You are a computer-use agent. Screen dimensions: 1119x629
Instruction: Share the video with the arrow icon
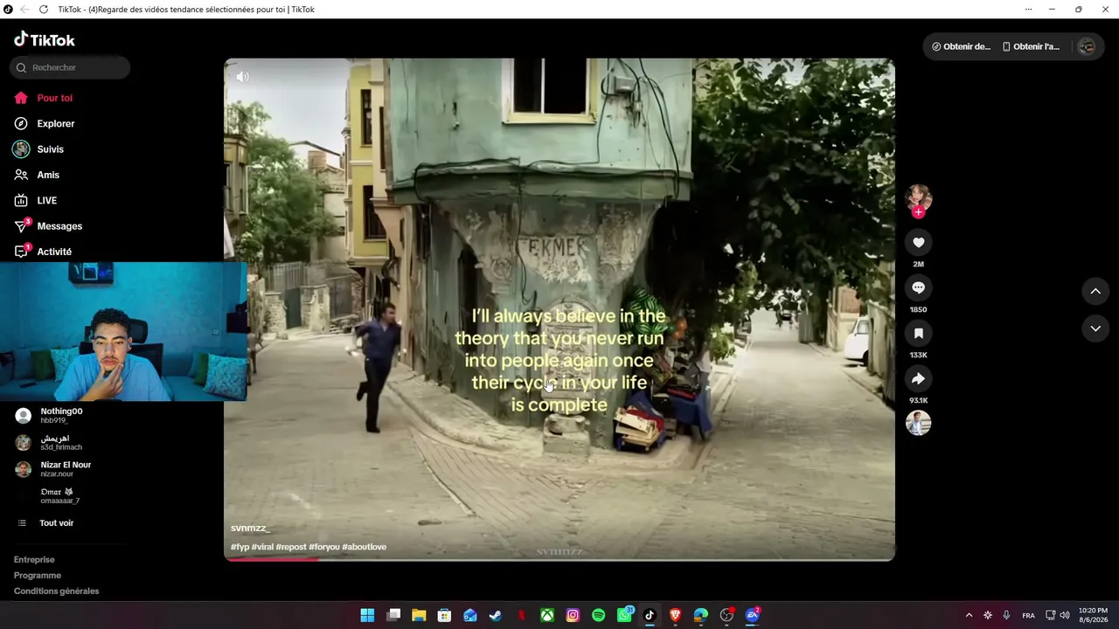pyautogui.click(x=918, y=378)
